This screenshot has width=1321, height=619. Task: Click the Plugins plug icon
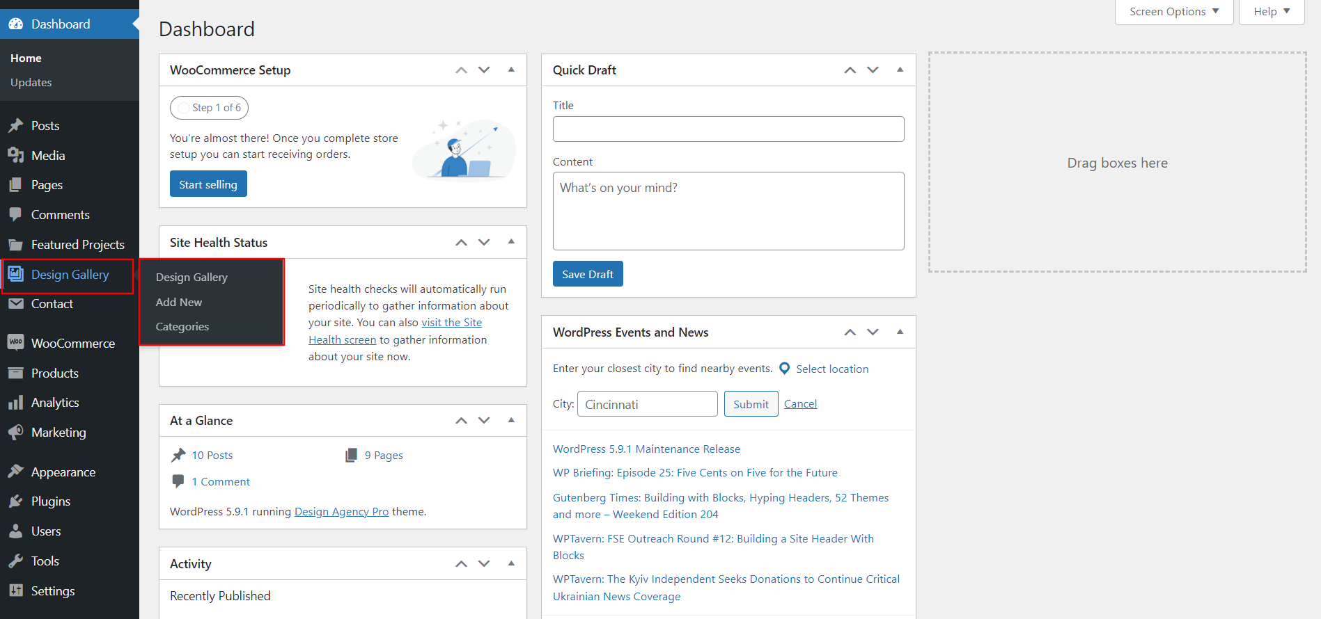[x=15, y=501]
